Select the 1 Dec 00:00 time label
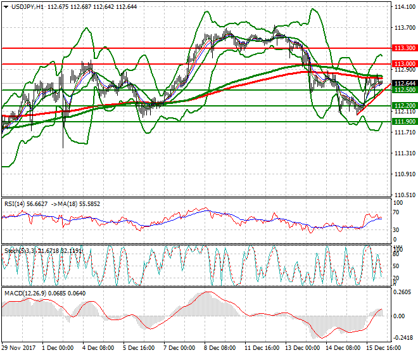The width and height of the screenshot is (418, 355). coord(58,348)
